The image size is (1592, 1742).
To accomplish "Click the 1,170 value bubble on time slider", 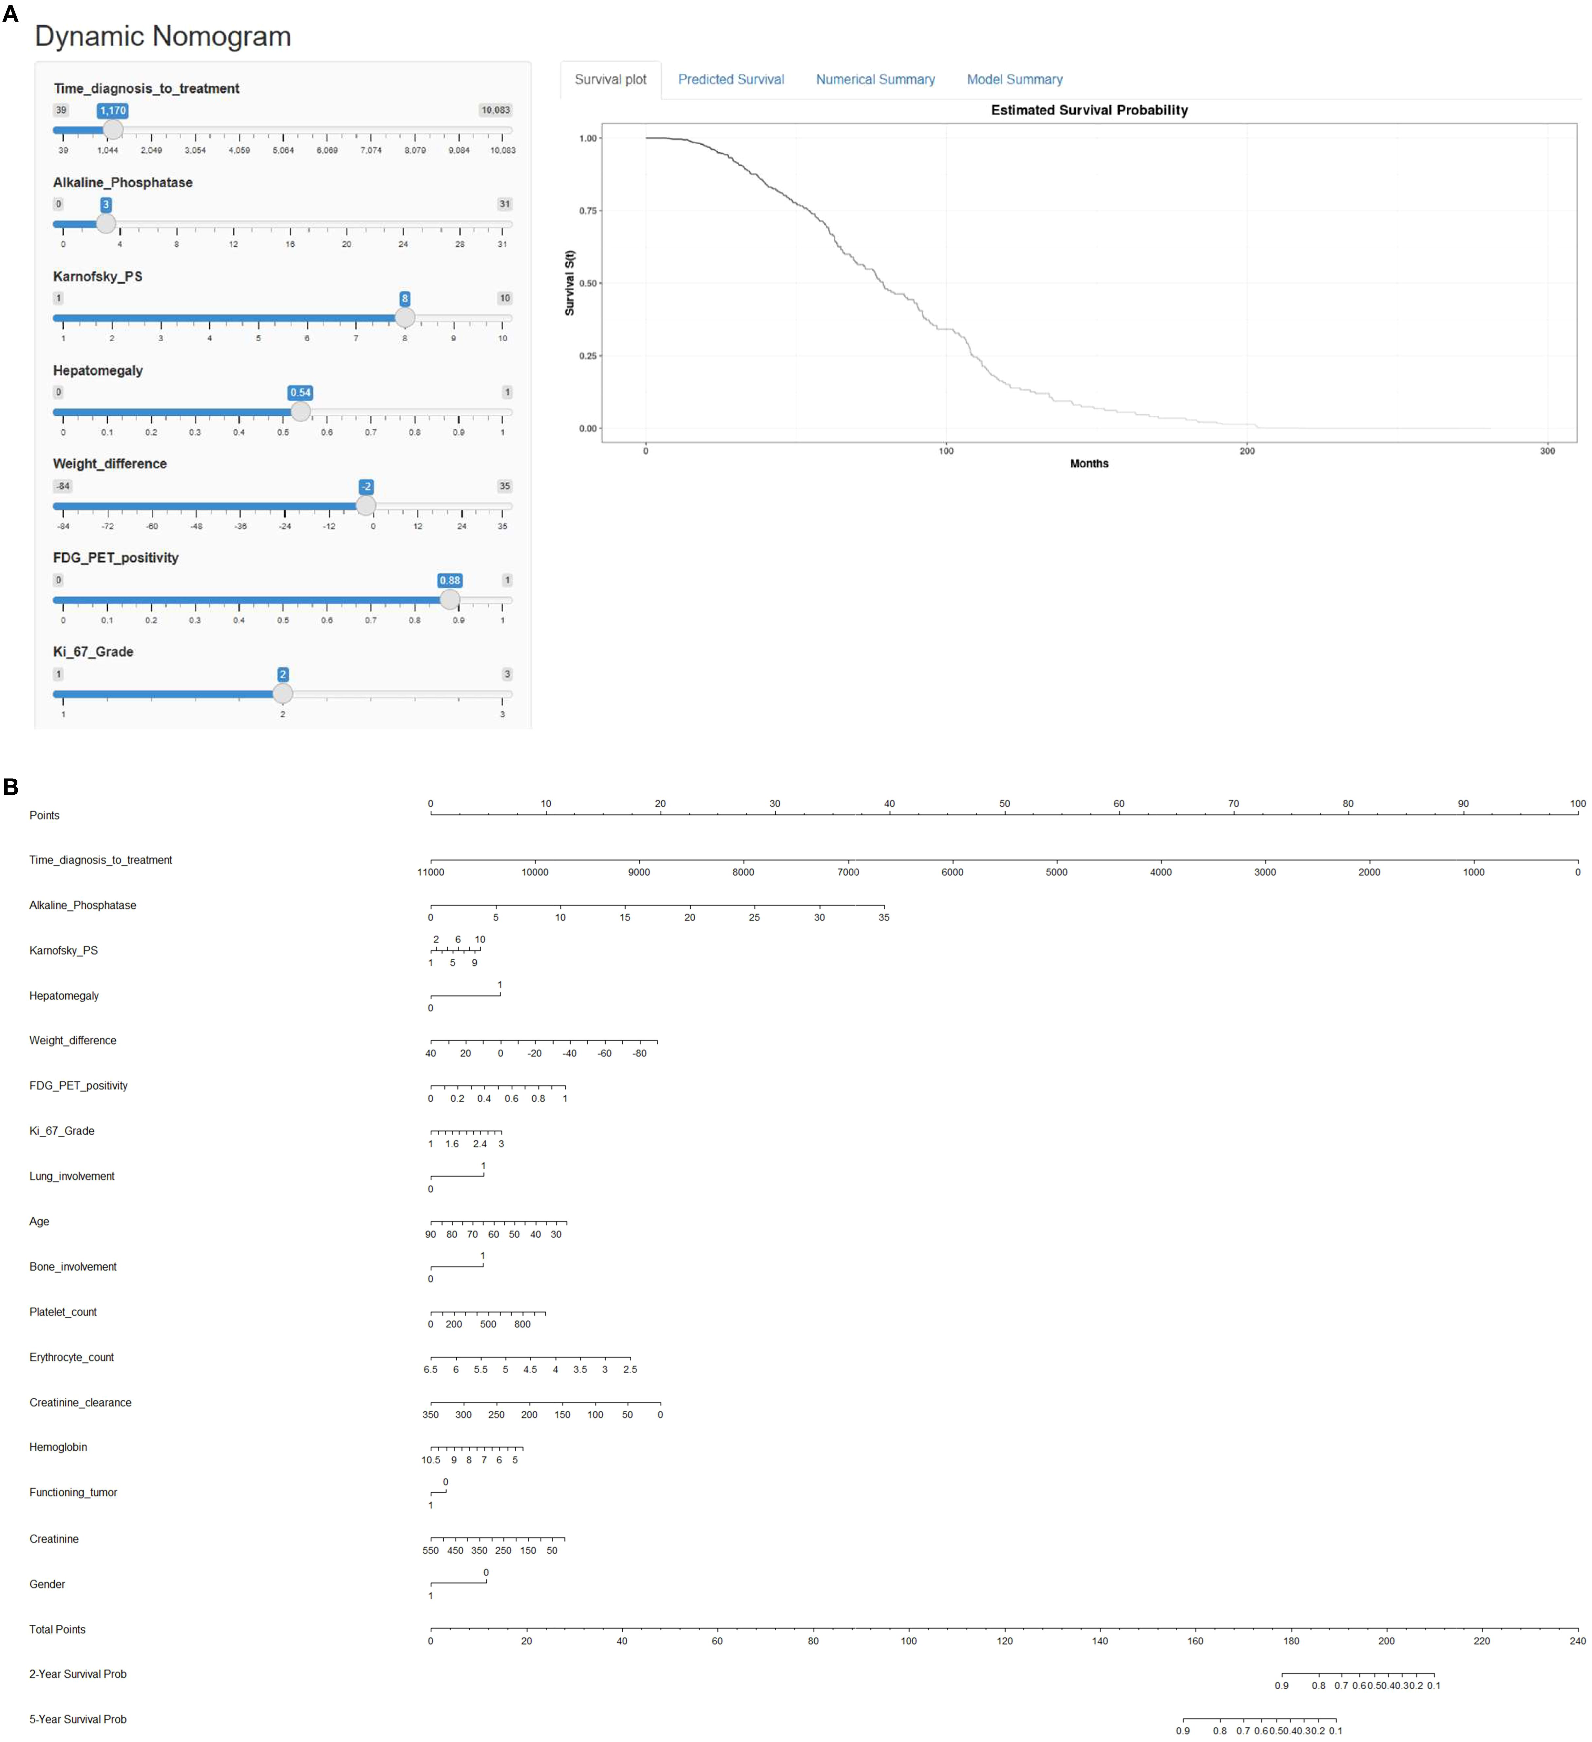I will [112, 111].
